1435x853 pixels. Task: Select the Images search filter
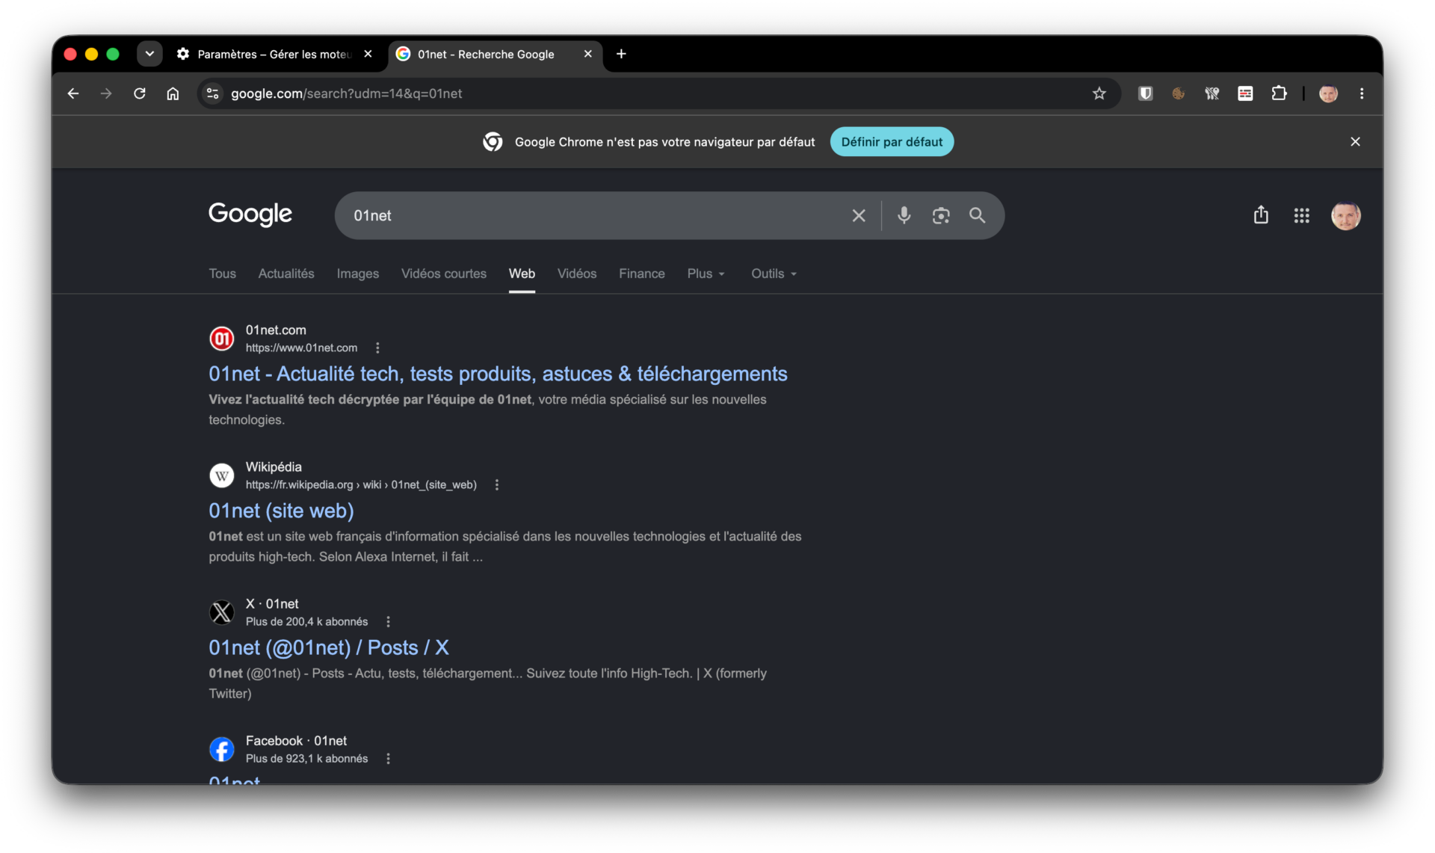[357, 274]
